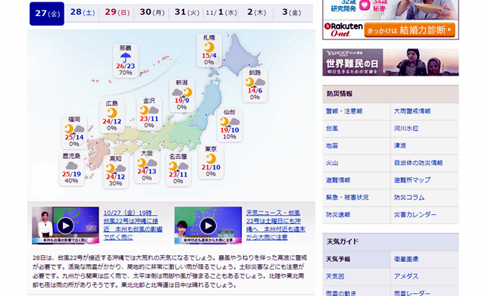The image size is (485, 296).
Task: Click the umbrella icon for 那覇
Action: pyautogui.click(x=126, y=58)
